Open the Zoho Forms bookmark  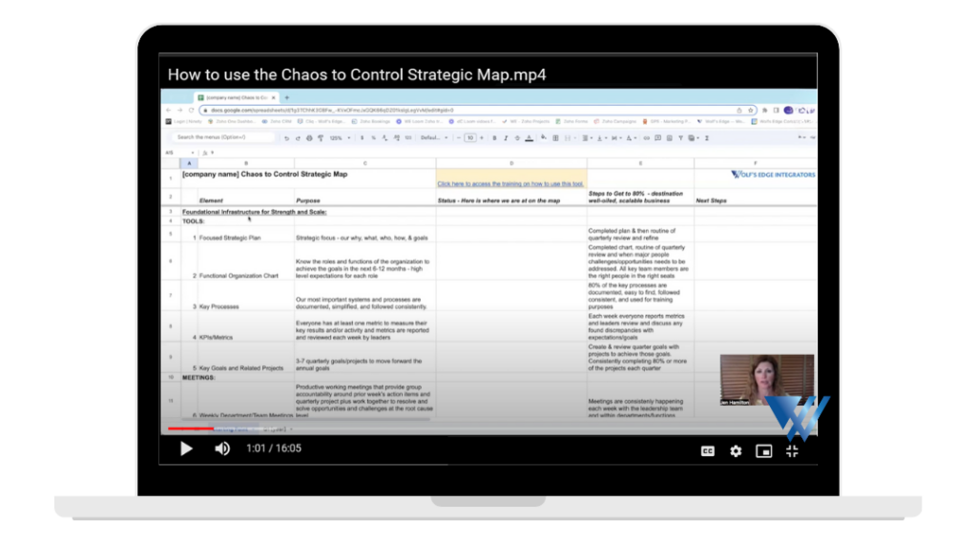click(572, 121)
